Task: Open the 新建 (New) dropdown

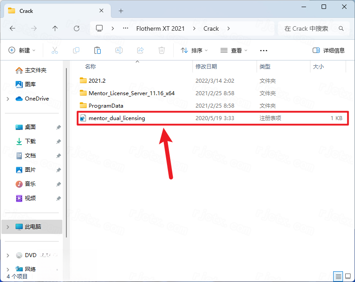Action: (x=22, y=50)
